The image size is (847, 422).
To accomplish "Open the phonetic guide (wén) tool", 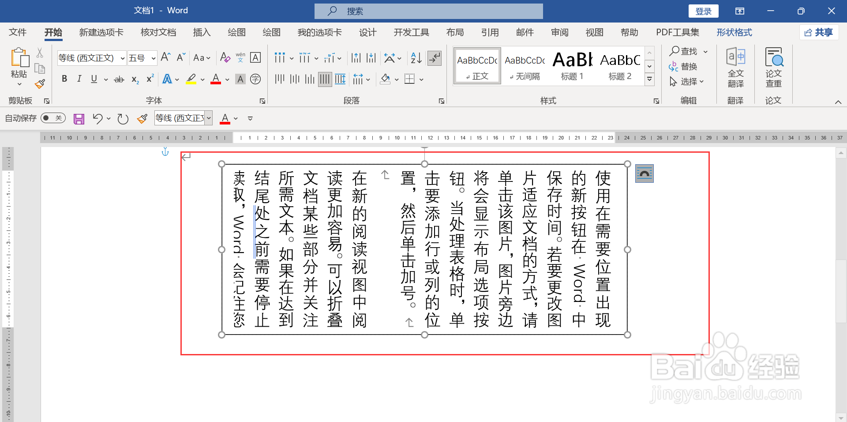I will (240, 57).
